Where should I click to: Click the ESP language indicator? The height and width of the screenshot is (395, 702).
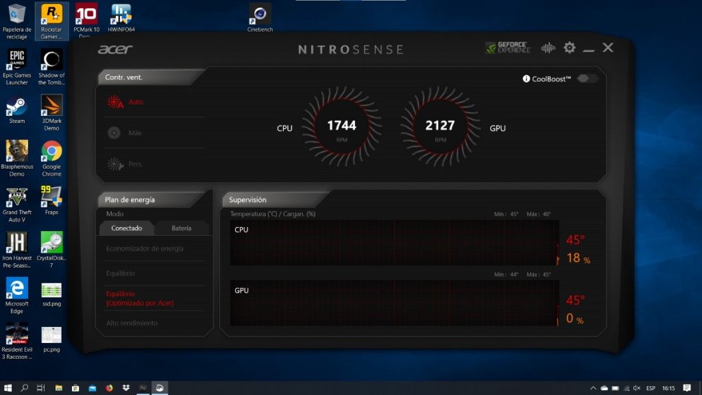[x=651, y=388]
